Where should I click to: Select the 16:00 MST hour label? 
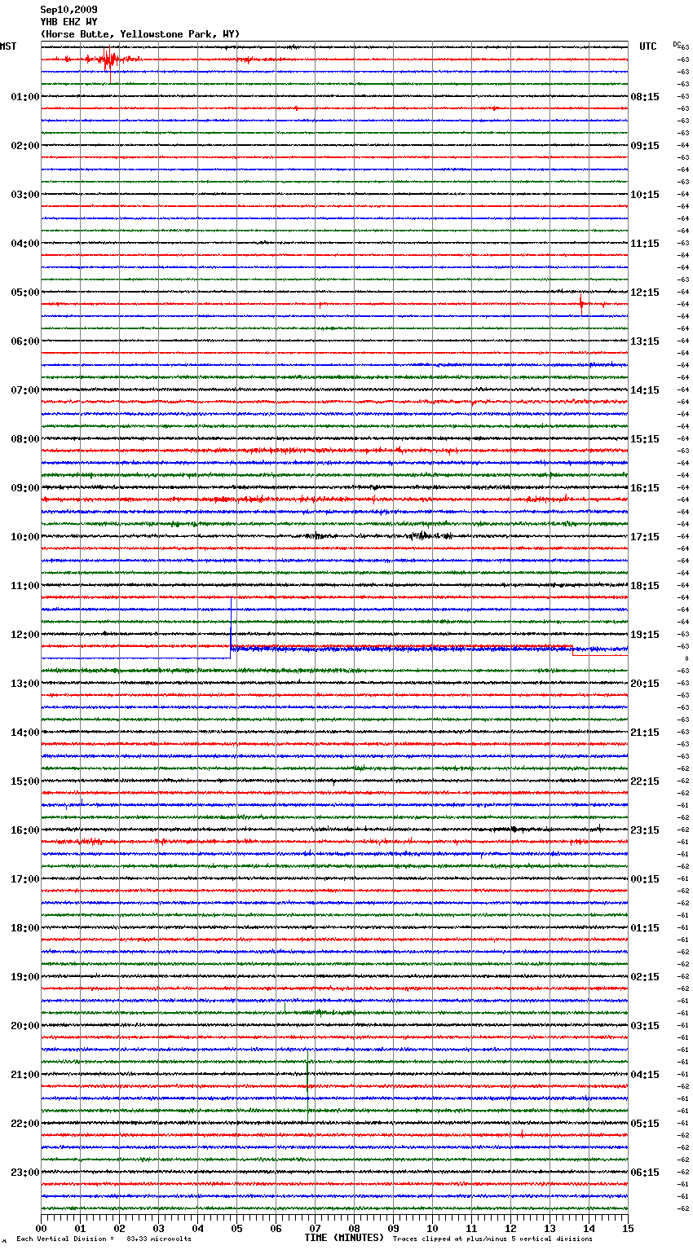tap(24, 830)
